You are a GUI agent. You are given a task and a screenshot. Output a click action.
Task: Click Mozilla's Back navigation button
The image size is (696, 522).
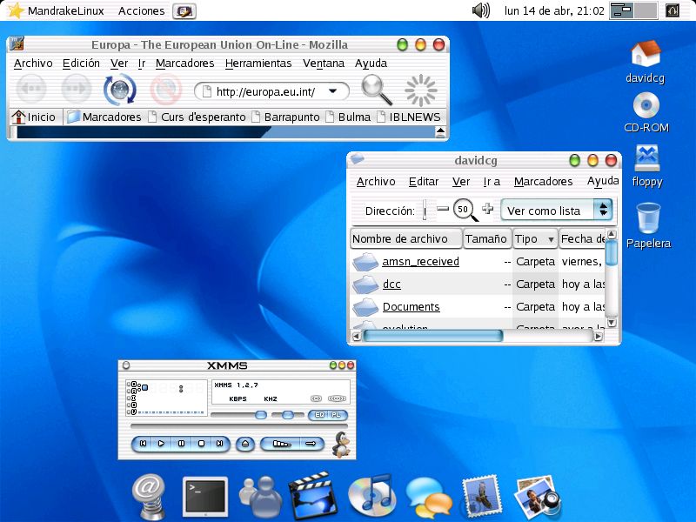click(31, 89)
